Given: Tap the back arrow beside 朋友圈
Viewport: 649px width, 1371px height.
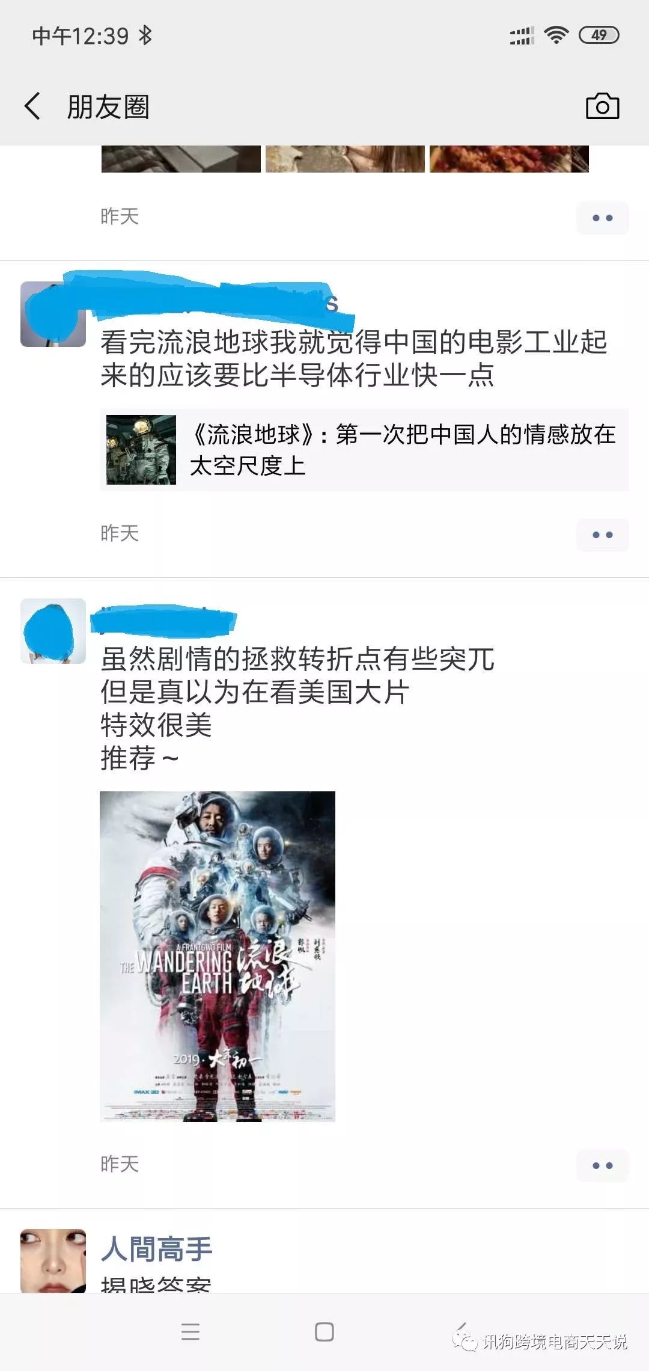Looking at the screenshot, I should click(x=32, y=106).
